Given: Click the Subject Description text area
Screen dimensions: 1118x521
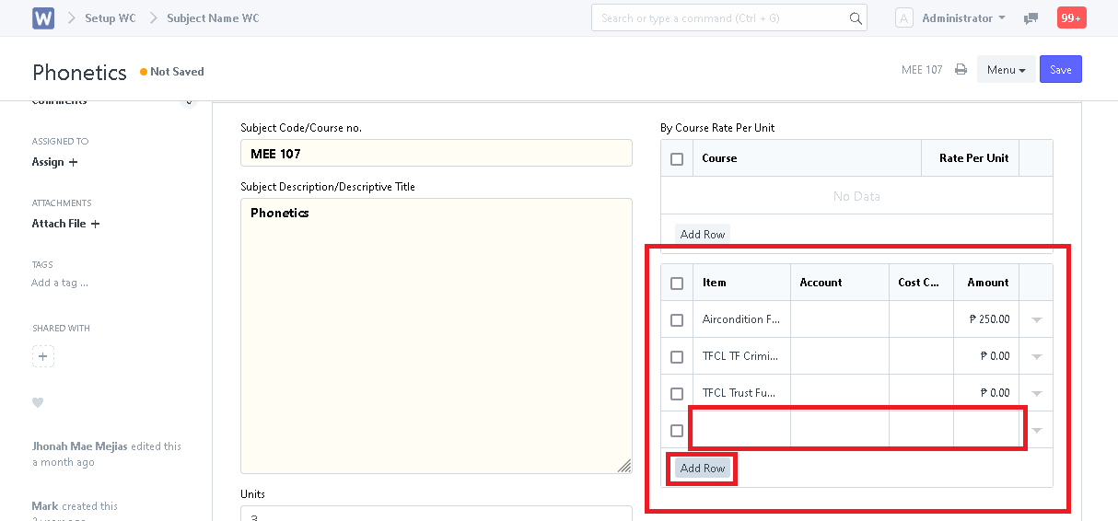Looking at the screenshot, I should click(437, 336).
